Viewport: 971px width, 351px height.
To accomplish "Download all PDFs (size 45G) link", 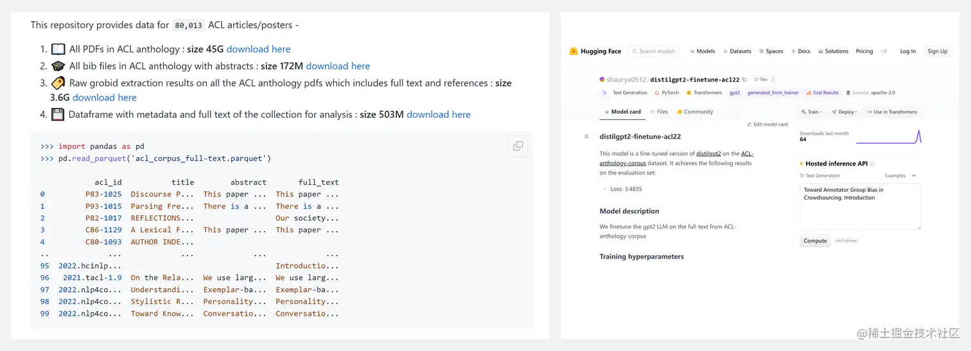I will 258,49.
